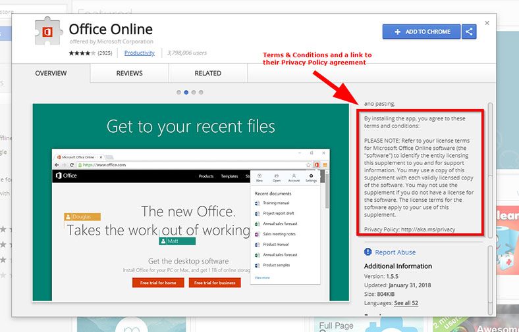Click the Sales meeting notes document entry
The image size is (519, 332).
tap(275, 234)
